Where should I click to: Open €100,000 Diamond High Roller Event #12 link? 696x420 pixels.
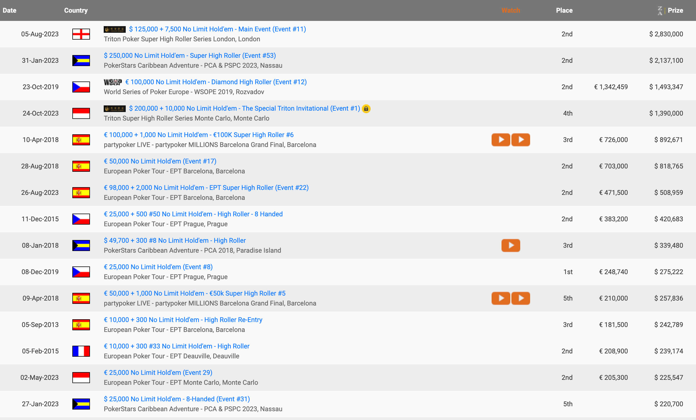click(216, 82)
